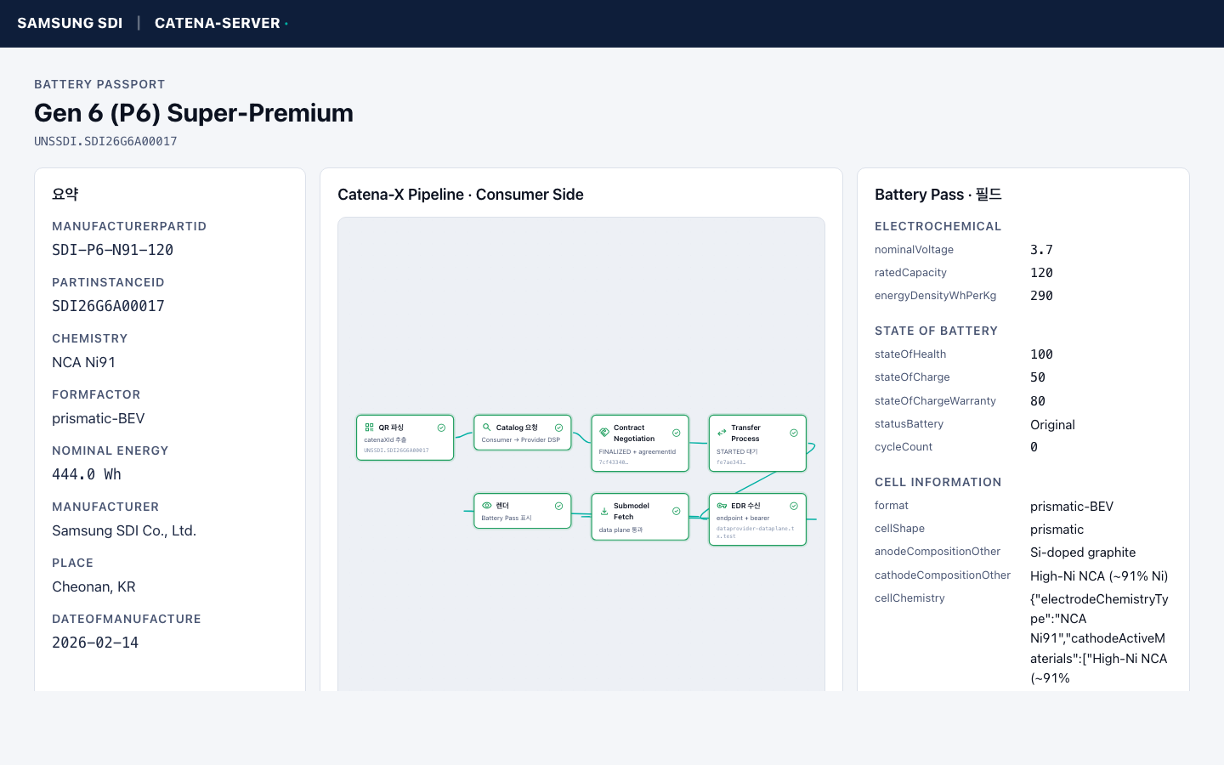The width and height of the screenshot is (1224, 765).
Task: Click the checkmark status on QR 파싱 node
Action: (441, 428)
